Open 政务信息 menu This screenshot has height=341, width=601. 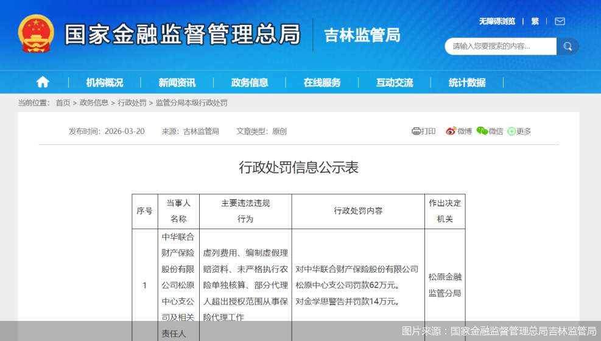pyautogui.click(x=250, y=82)
